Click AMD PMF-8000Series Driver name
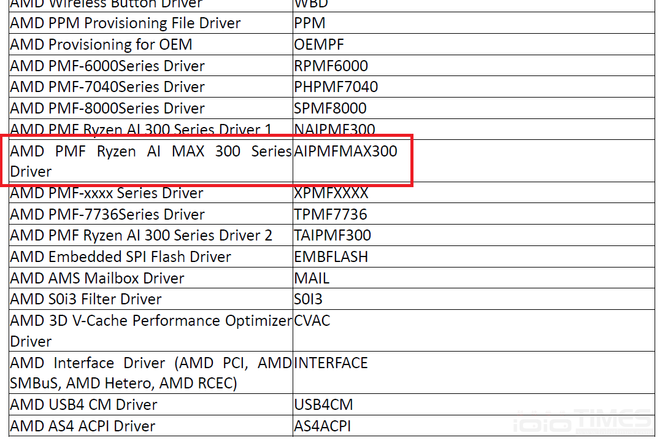 click(107, 108)
